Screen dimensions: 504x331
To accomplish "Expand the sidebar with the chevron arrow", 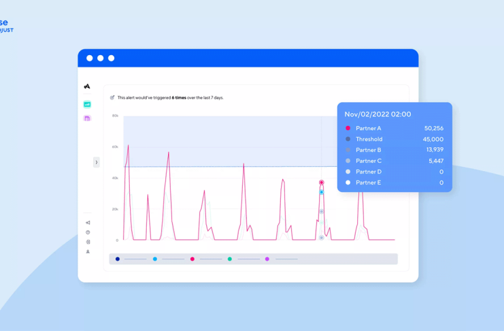I will 97,162.
